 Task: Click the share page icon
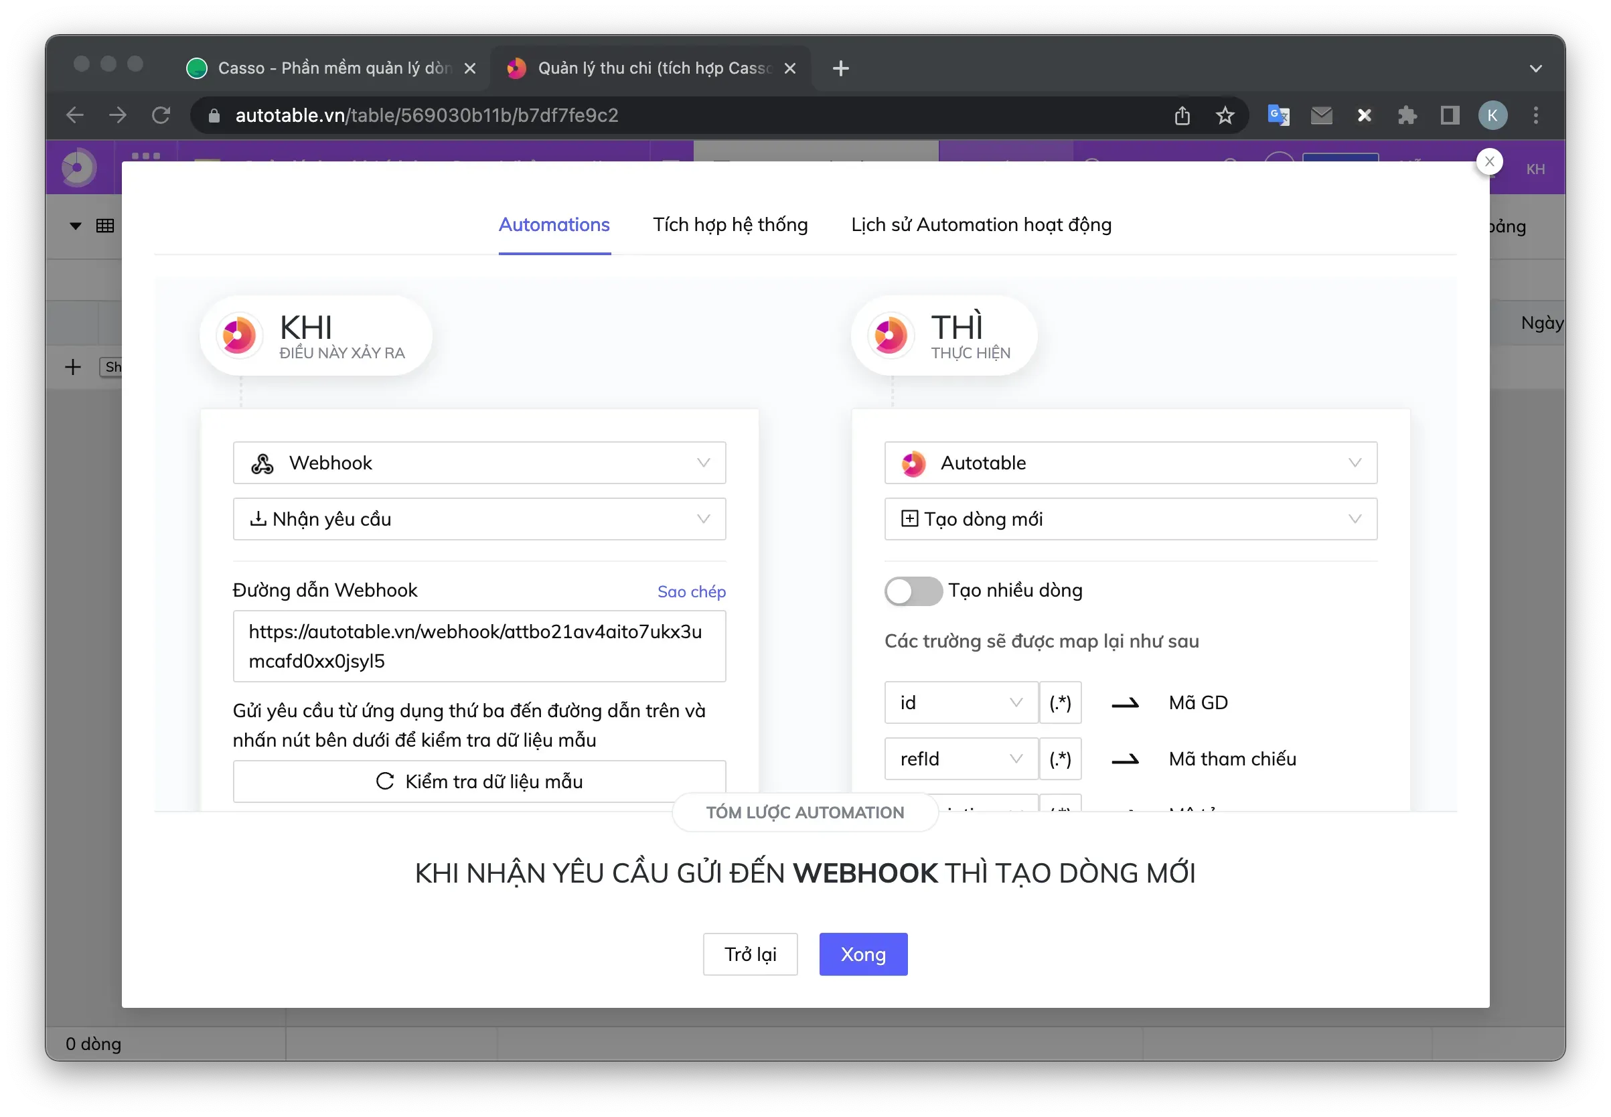(1182, 115)
